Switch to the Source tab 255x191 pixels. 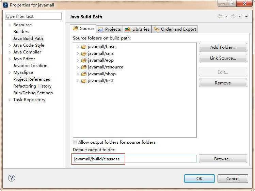83,29
